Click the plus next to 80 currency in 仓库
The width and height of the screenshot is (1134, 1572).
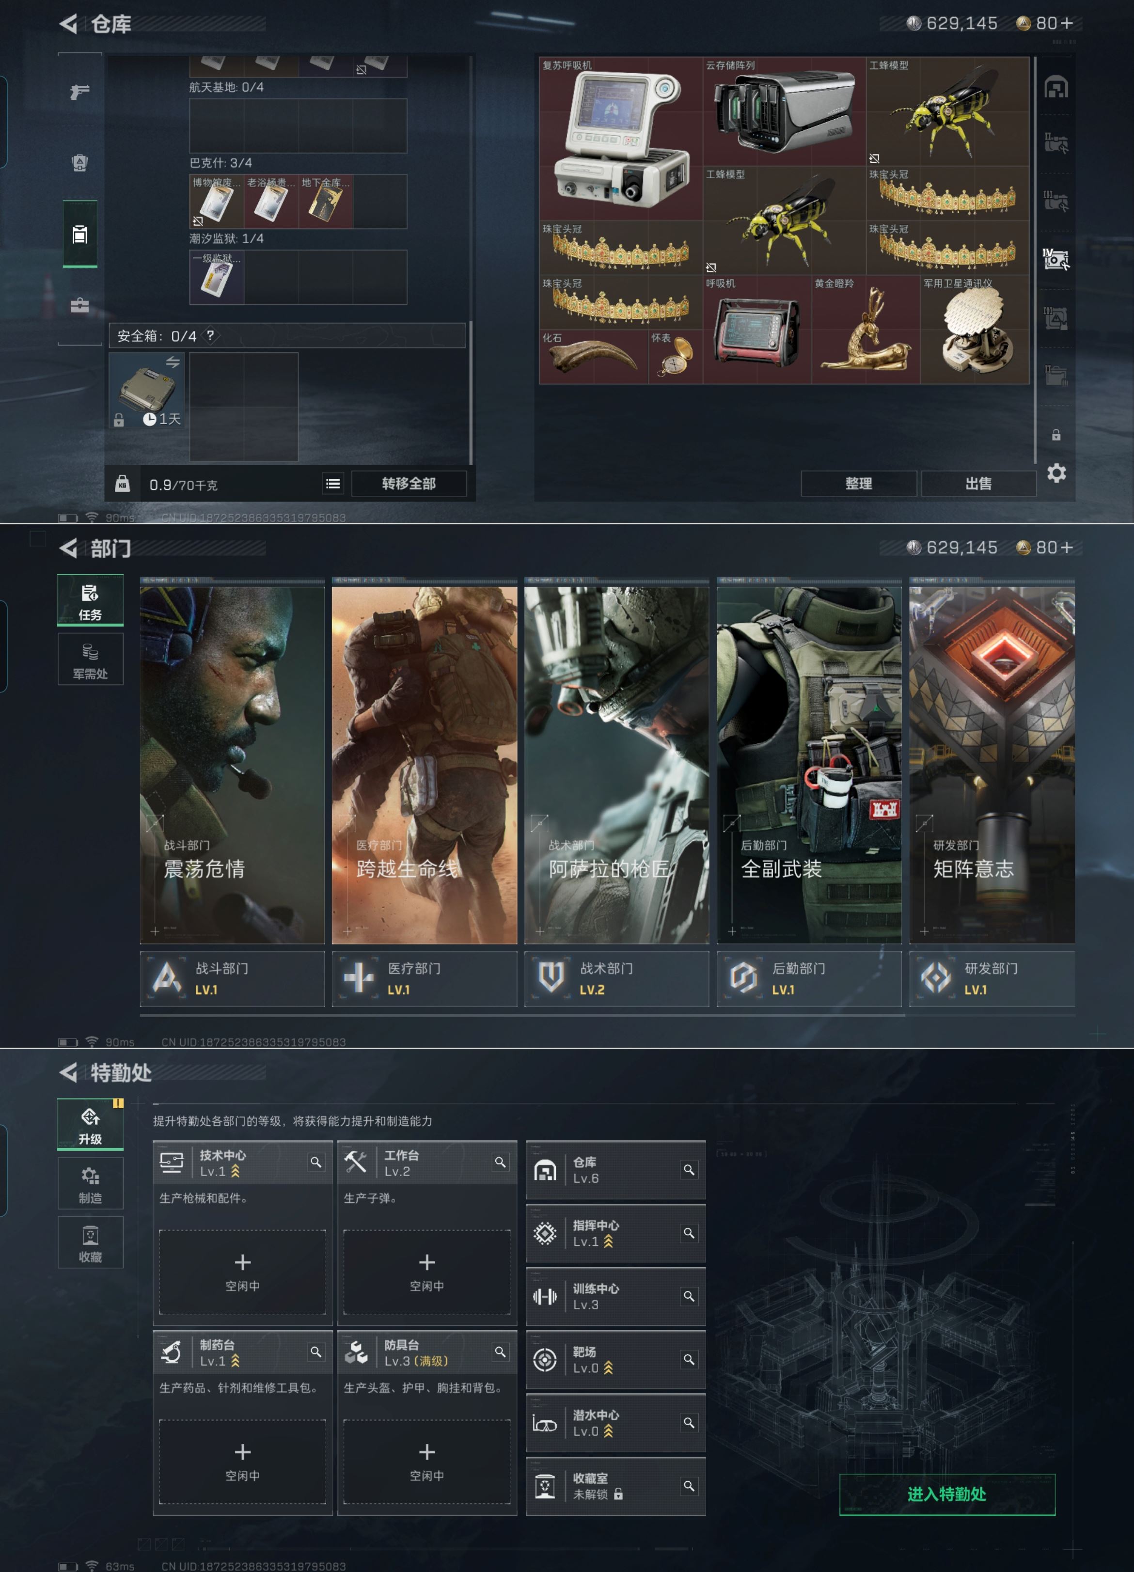1067,24
